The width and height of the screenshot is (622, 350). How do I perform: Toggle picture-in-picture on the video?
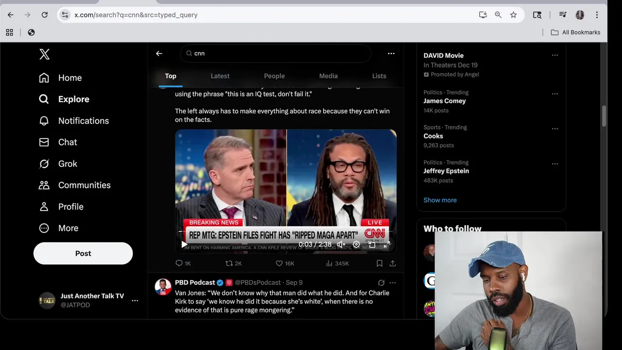(372, 245)
